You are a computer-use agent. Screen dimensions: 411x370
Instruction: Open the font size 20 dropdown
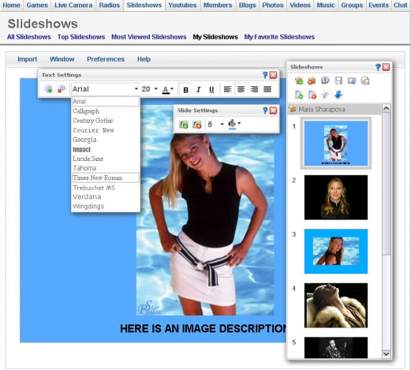[150, 89]
